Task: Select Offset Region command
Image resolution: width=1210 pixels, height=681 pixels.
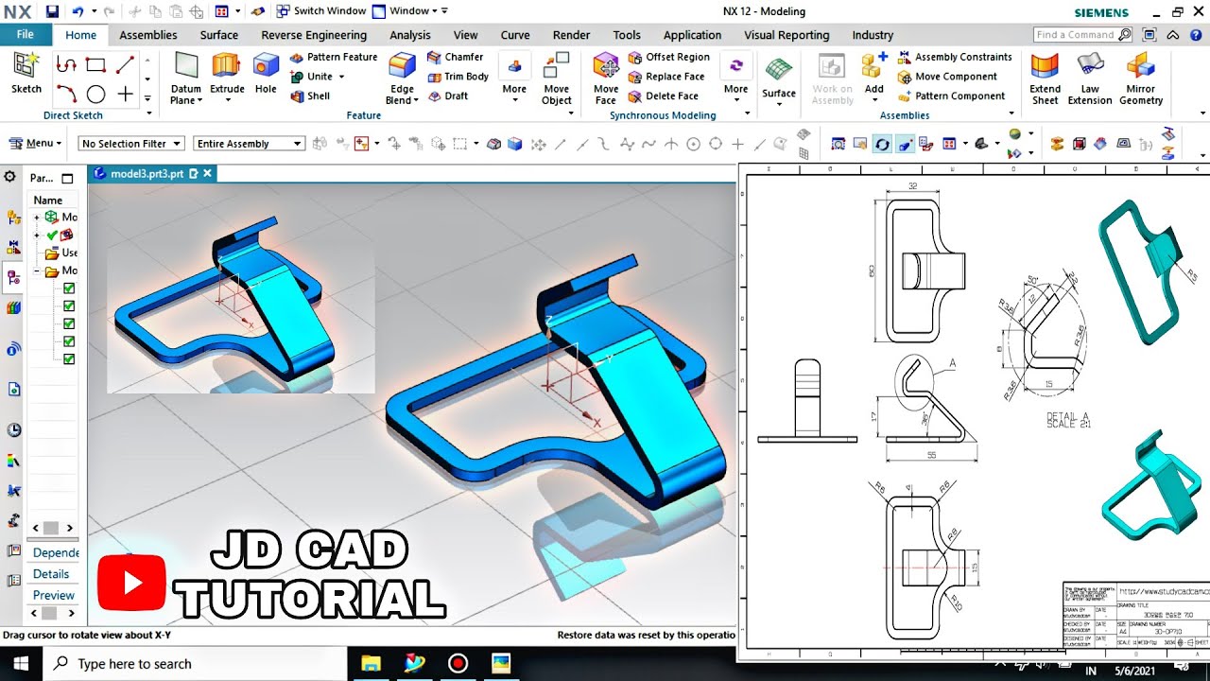Action: [668, 57]
